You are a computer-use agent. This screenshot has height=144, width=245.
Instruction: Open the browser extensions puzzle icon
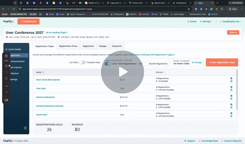(222, 9)
